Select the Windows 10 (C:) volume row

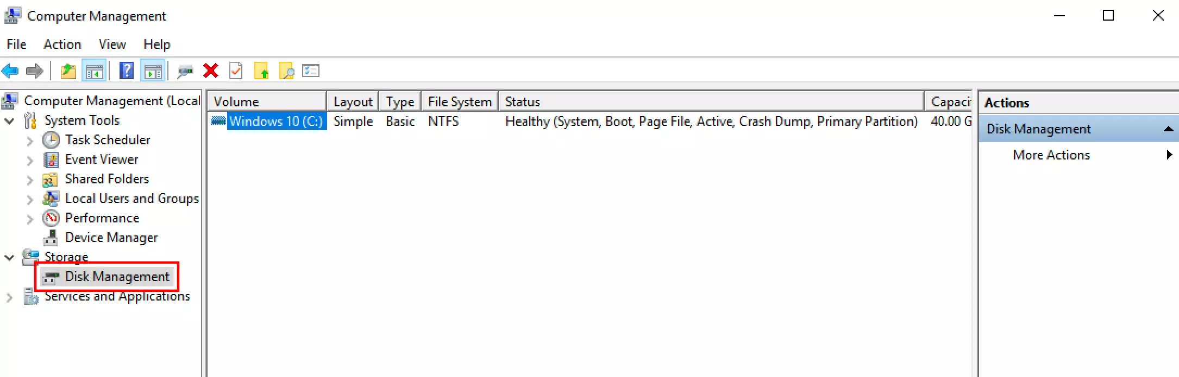[275, 122]
